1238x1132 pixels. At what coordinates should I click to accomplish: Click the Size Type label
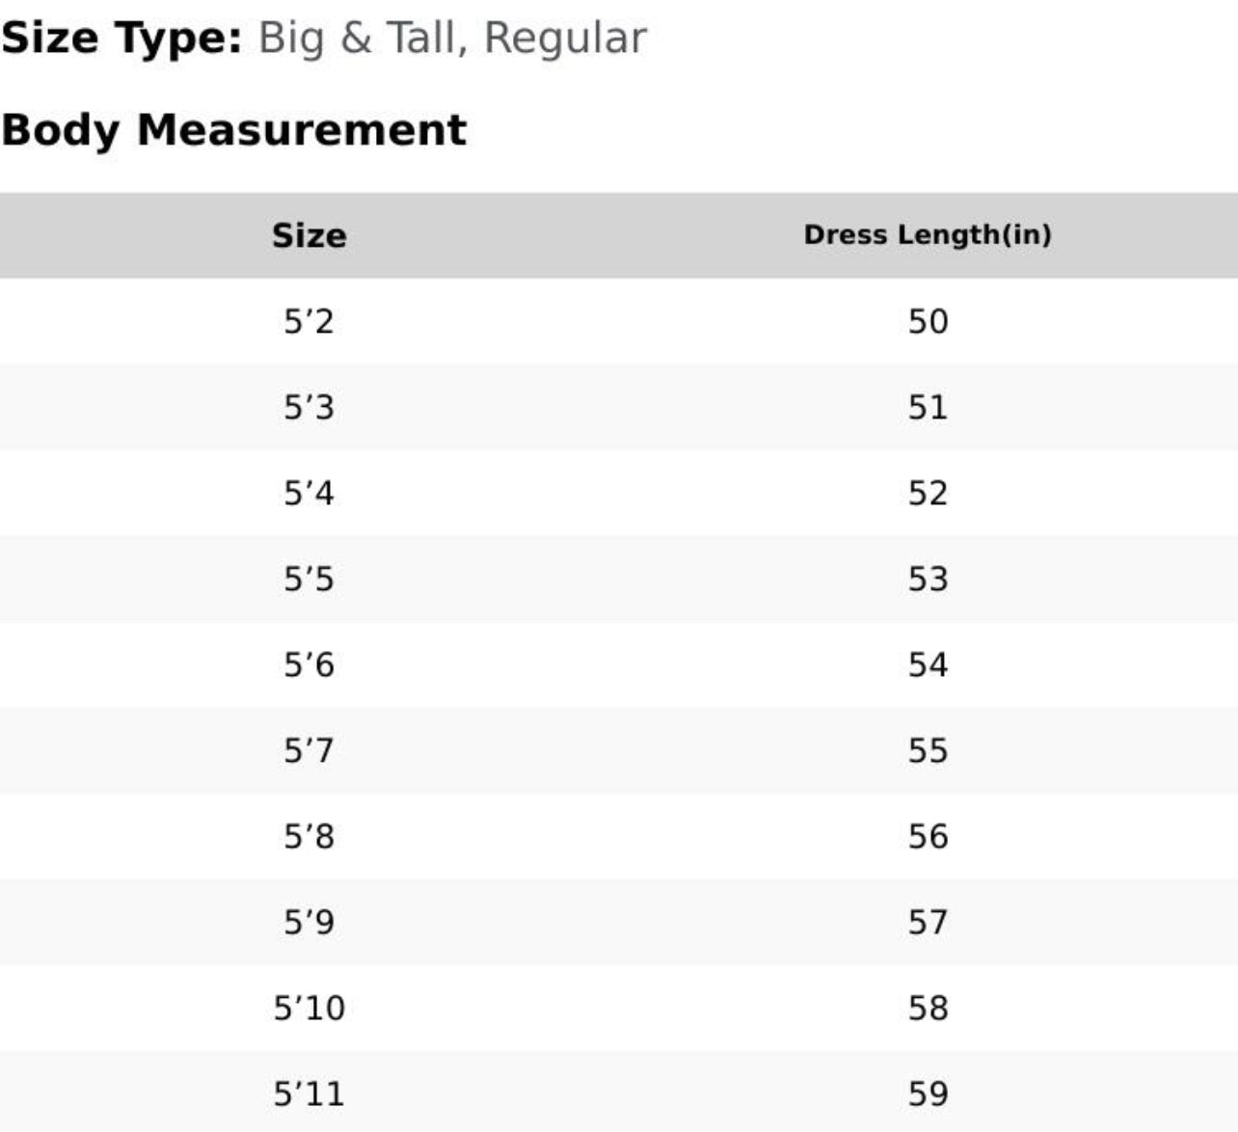[121, 39]
